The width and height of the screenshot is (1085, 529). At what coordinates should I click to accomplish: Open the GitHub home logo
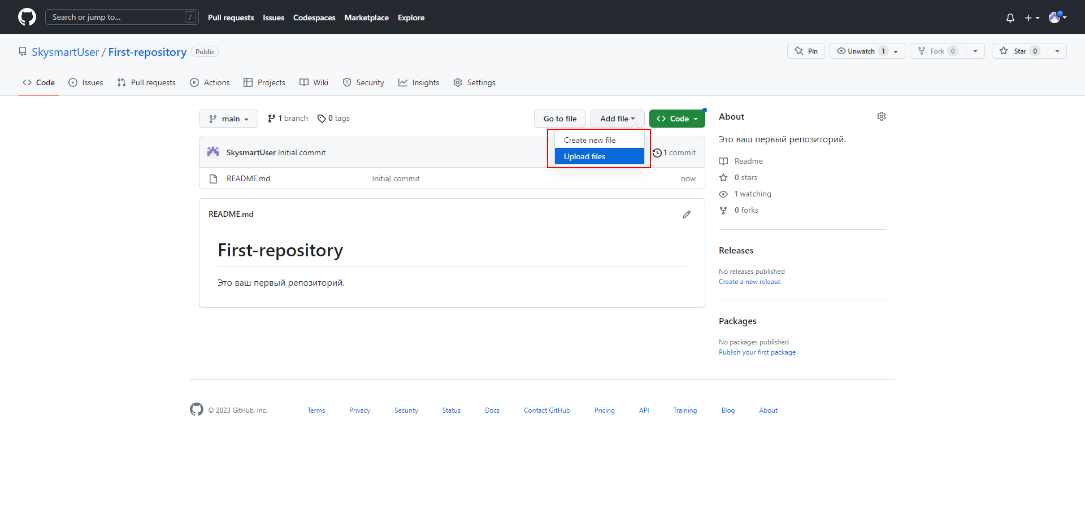pyautogui.click(x=27, y=17)
